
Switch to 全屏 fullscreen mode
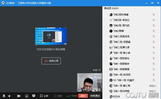[x=44, y=96]
